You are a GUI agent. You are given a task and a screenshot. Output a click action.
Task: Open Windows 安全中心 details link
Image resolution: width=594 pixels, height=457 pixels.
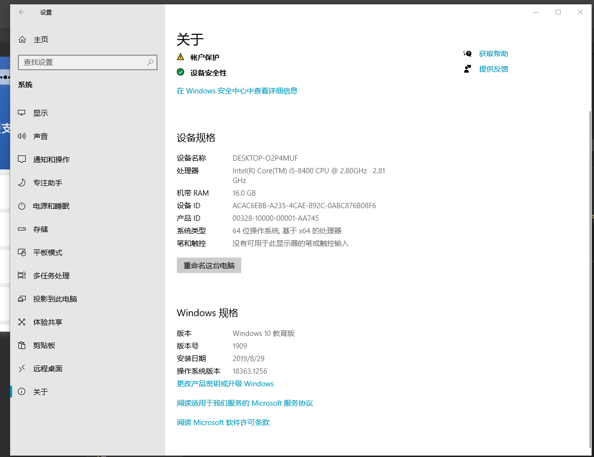click(x=237, y=91)
